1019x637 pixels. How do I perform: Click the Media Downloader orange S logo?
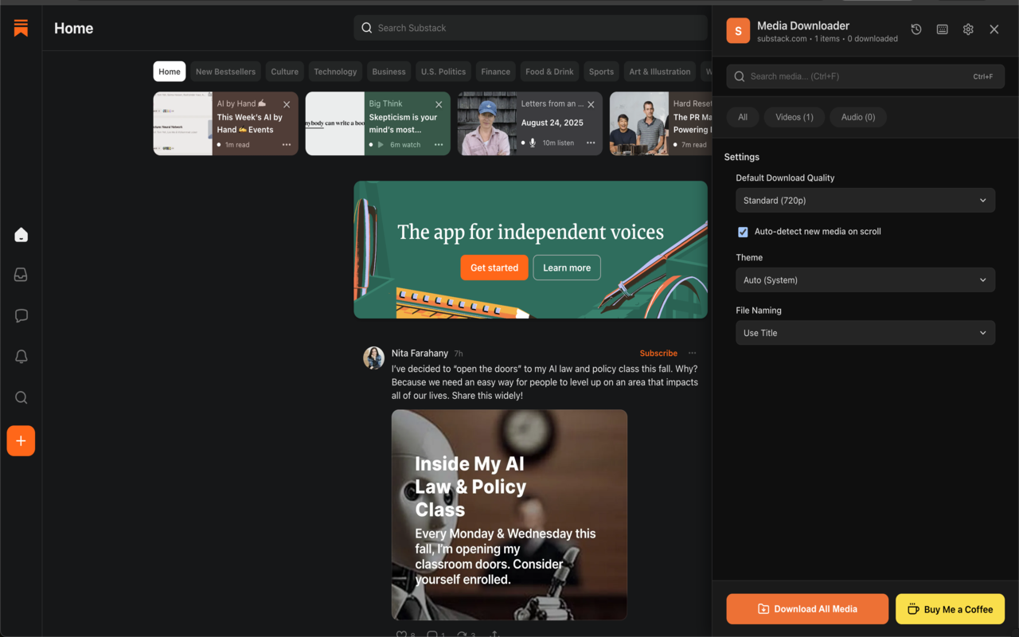coord(738,30)
